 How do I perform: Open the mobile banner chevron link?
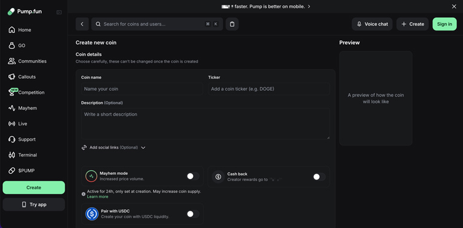point(309,7)
